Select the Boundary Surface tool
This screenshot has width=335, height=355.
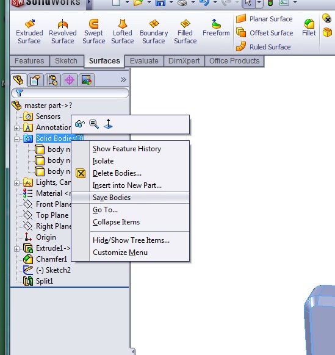pyautogui.click(x=154, y=32)
